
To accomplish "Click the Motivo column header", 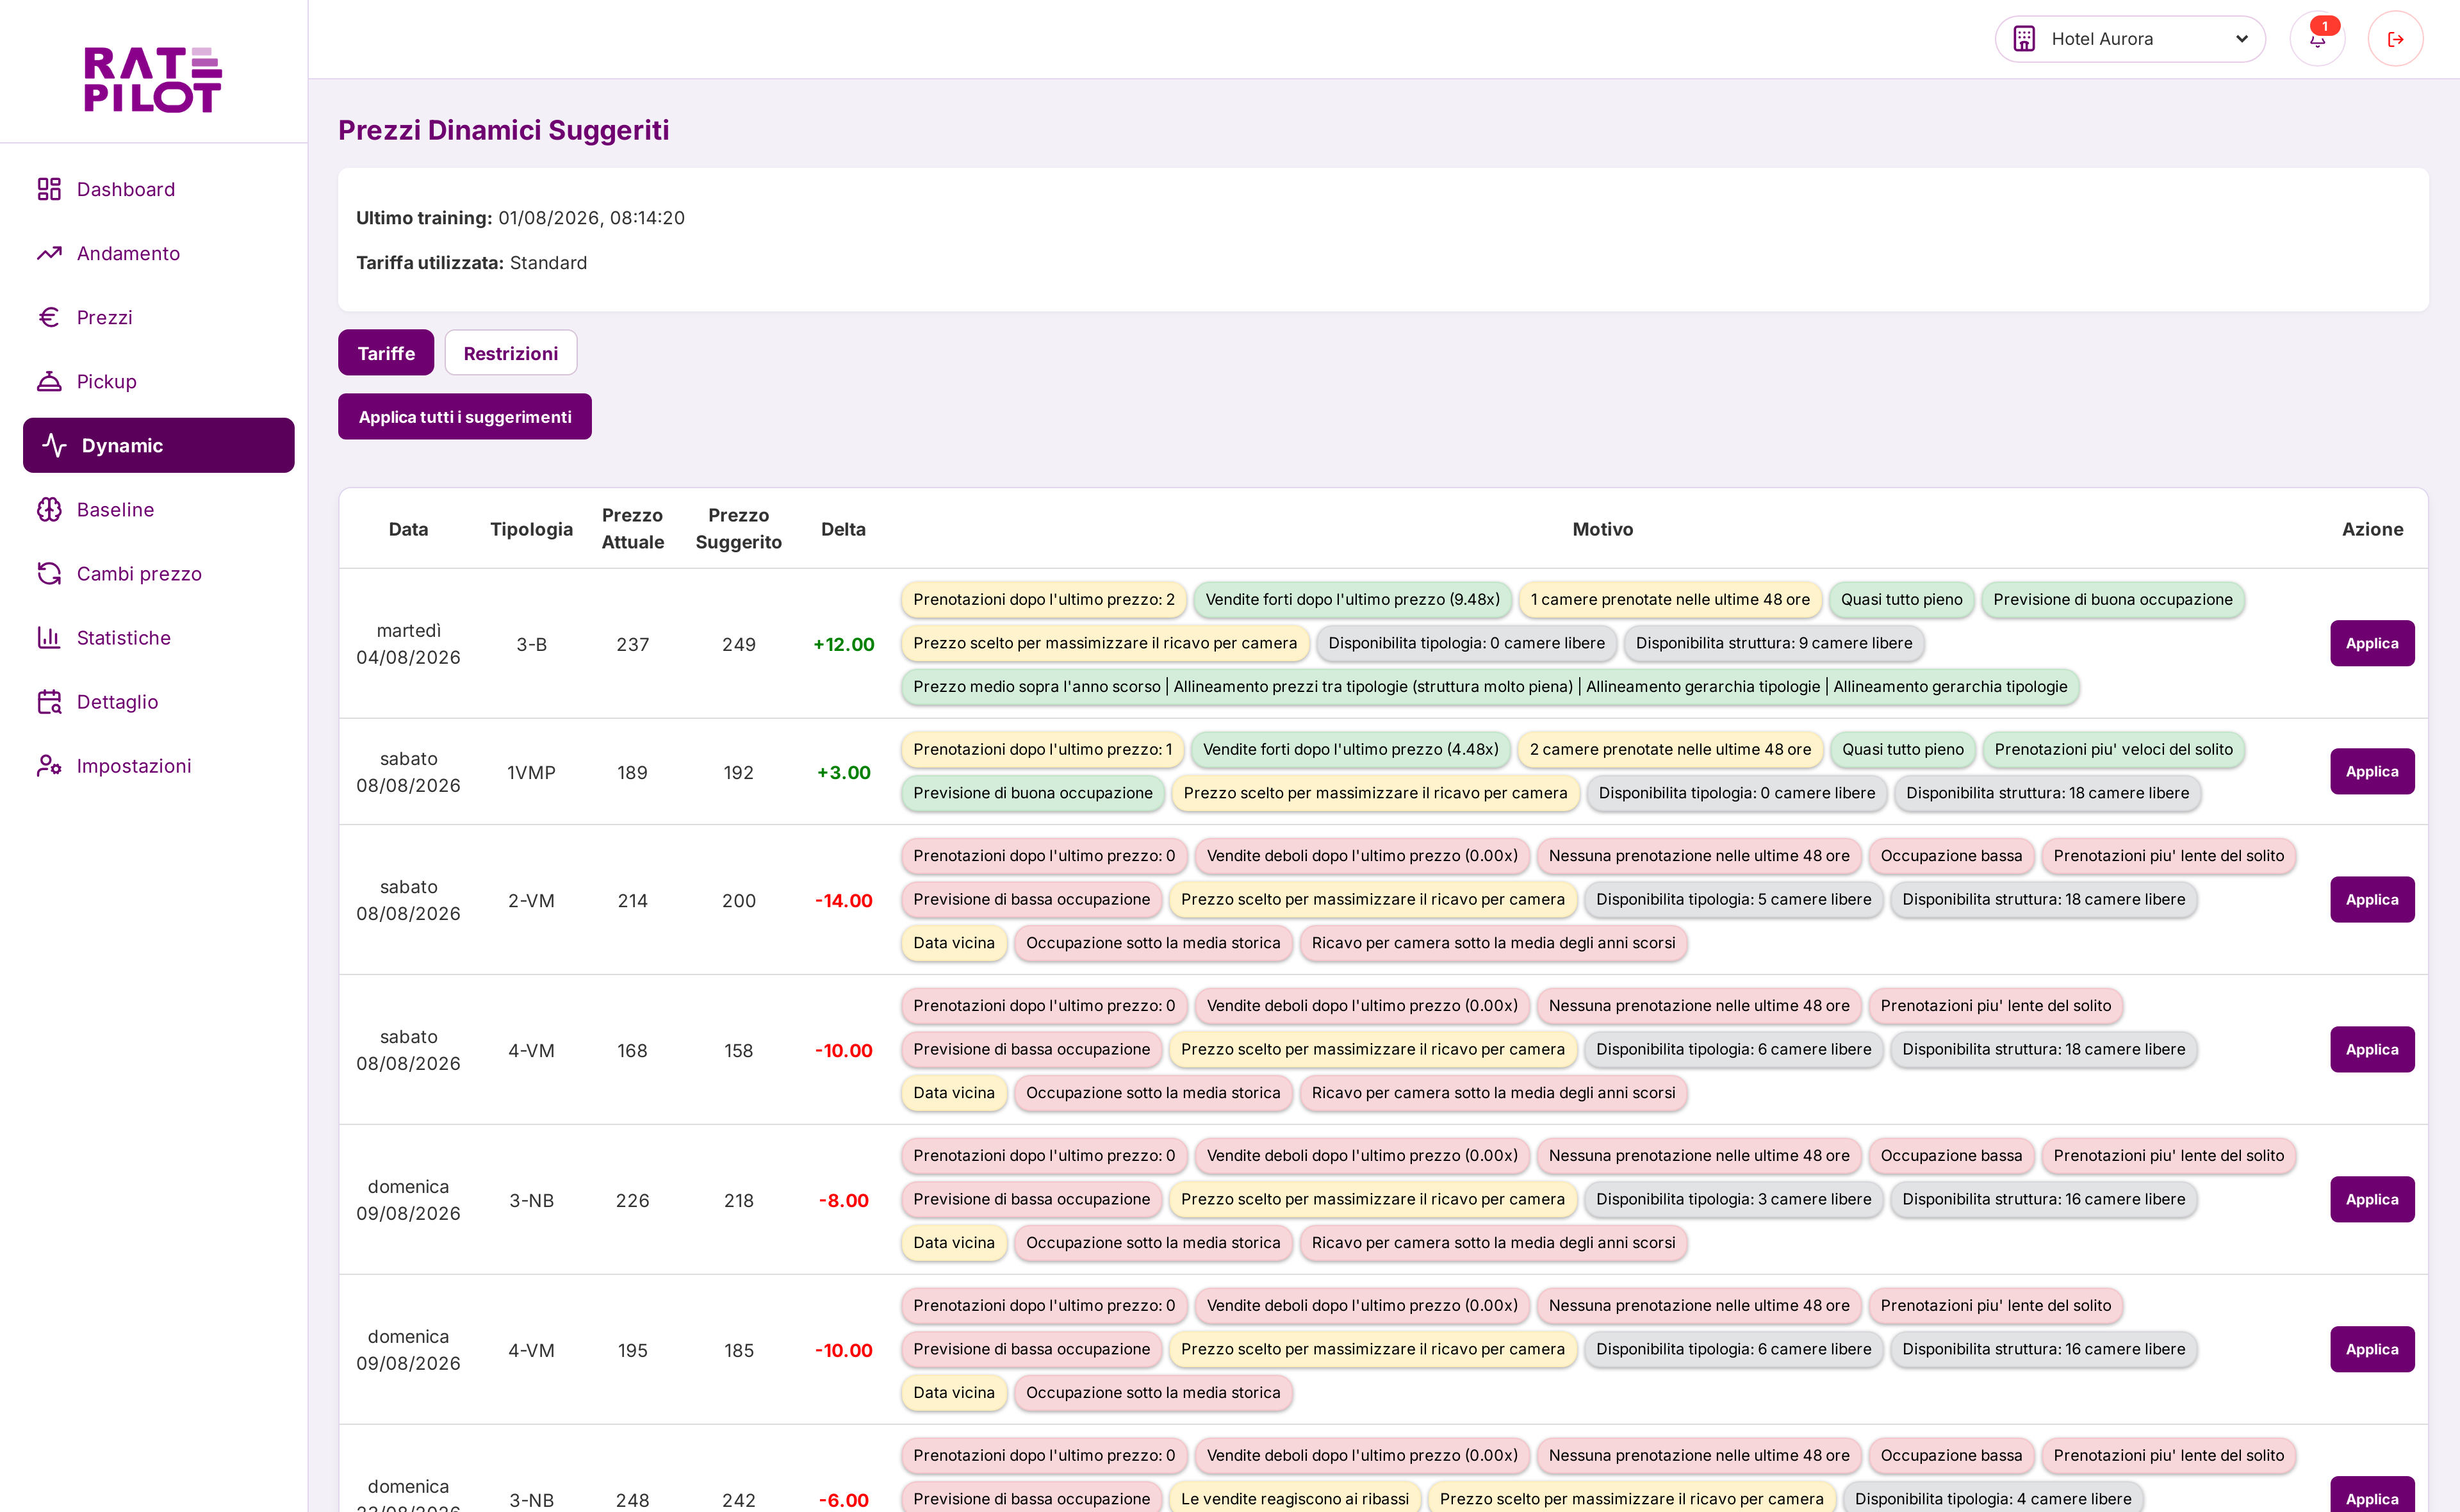I will (1602, 529).
